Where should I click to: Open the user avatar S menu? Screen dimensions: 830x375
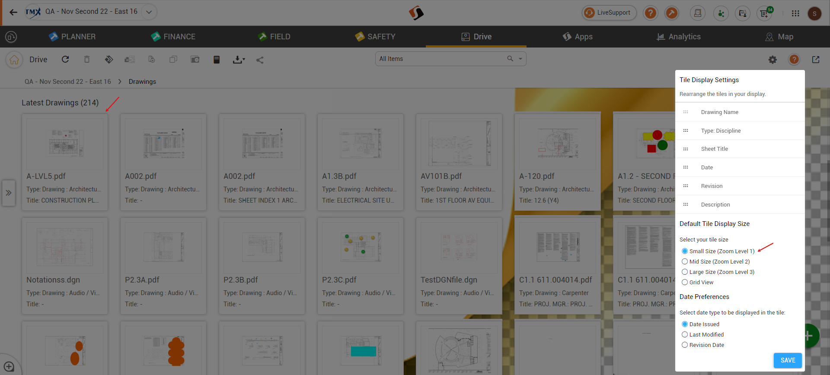coord(814,13)
